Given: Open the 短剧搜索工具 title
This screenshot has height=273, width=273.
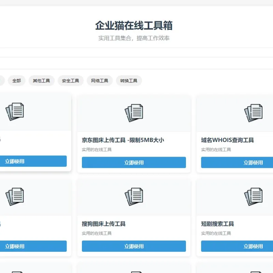Looking at the screenshot, I should [217, 224].
